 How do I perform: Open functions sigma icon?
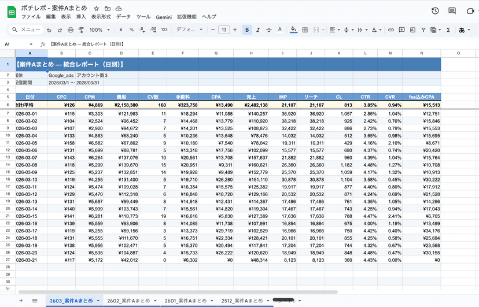point(448,29)
